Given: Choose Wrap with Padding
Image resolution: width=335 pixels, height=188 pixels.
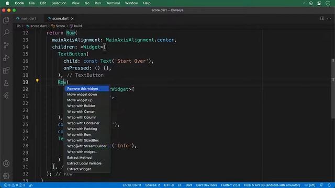Looking at the screenshot, I should click(87, 129).
